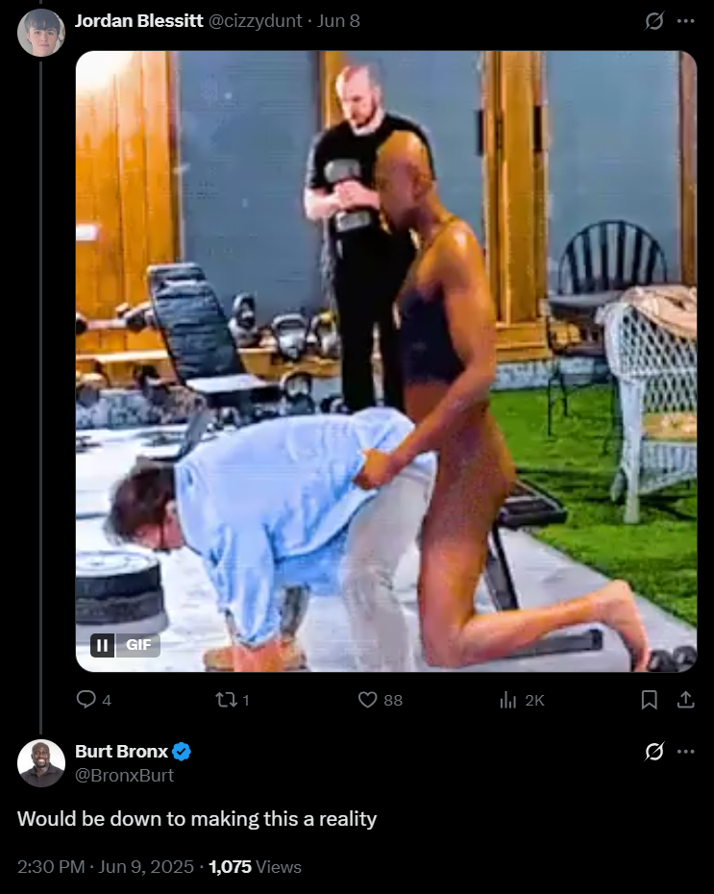Like the post with 88 likes
This screenshot has width=714, height=894.
click(x=367, y=700)
